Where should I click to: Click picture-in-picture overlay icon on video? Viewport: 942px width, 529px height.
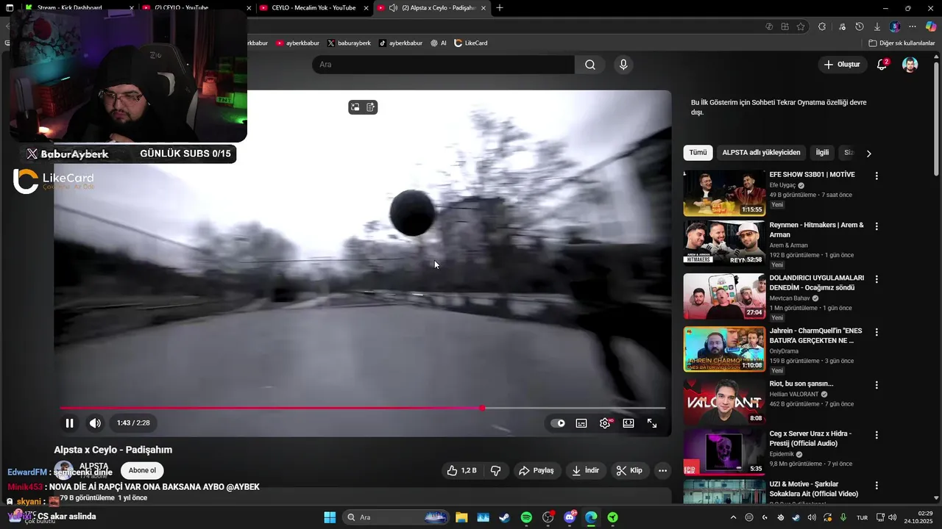tap(355, 107)
